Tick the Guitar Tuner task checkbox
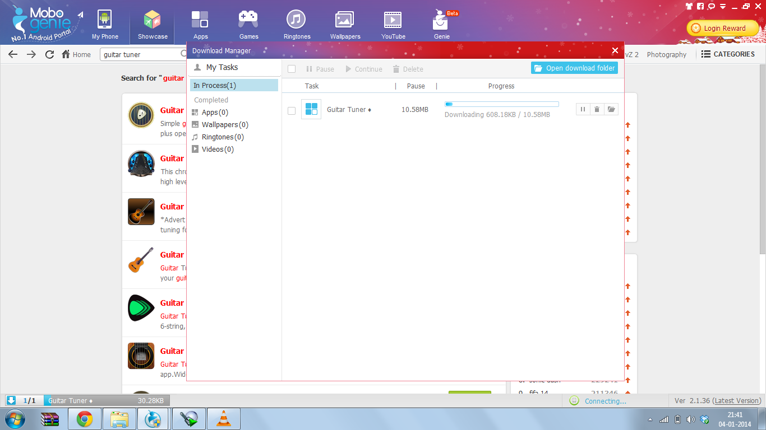 pos(292,110)
